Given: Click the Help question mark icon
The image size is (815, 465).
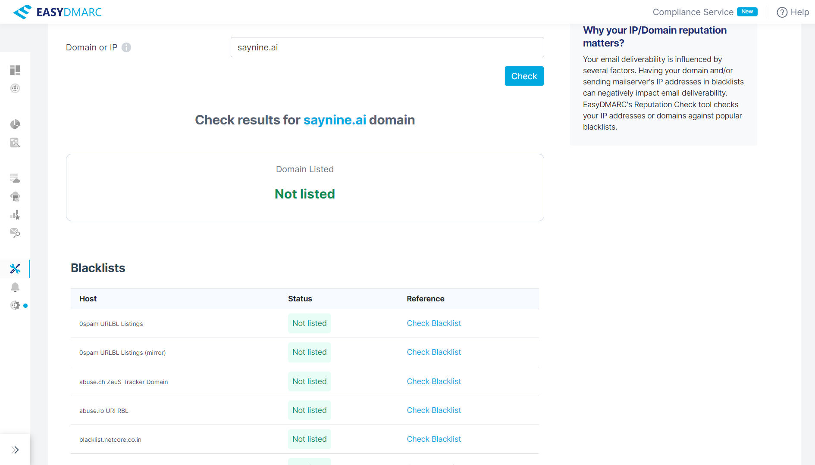Looking at the screenshot, I should (782, 12).
